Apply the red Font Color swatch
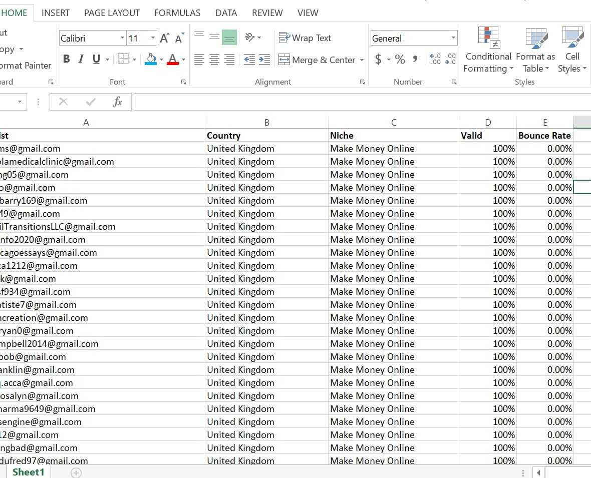 174,60
